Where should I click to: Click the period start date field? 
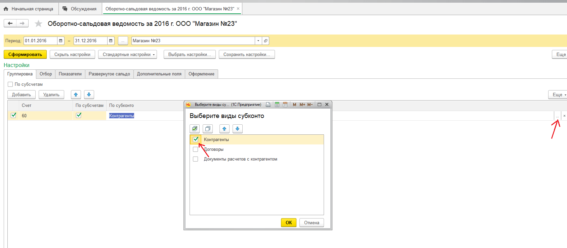(x=40, y=41)
